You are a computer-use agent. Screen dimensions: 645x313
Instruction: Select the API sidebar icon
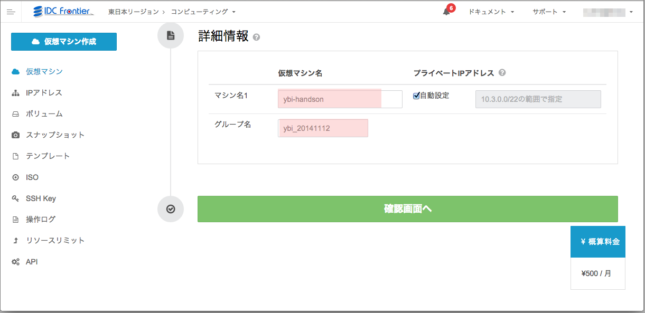[x=16, y=261]
